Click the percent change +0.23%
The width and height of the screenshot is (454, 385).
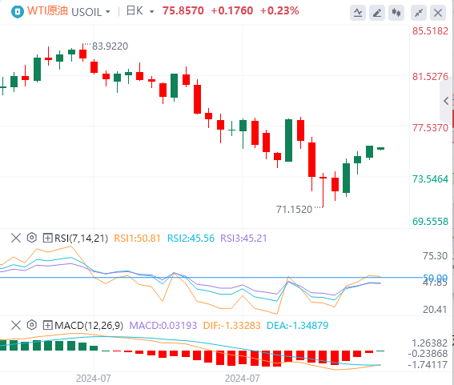(279, 10)
